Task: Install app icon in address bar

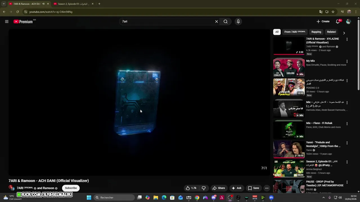Action: click(x=327, y=12)
